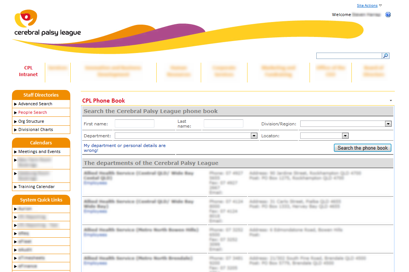Focus the First name input field
The height and width of the screenshot is (272, 409).
135,124
